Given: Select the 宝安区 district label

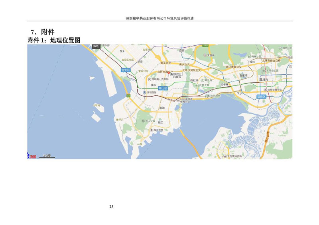Looking at the screenshot, I should point(126,70).
